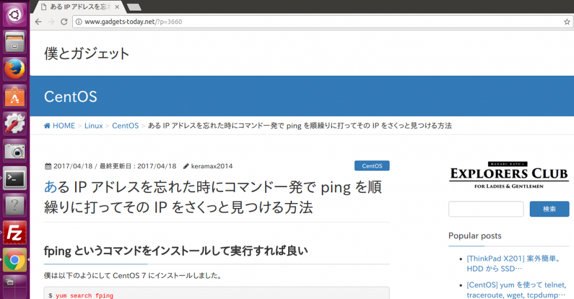Click the question mark Help icon
574x299 pixels.
[15, 205]
